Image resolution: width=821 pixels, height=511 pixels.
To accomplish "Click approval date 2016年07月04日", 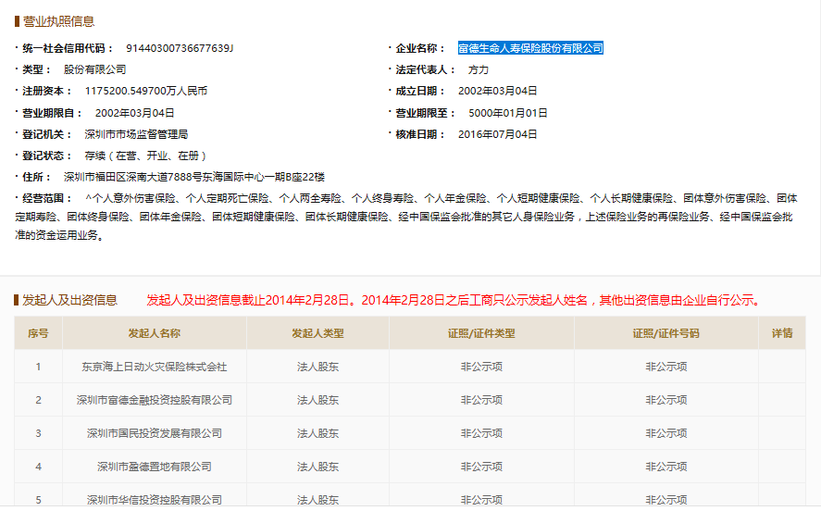I will (497, 134).
